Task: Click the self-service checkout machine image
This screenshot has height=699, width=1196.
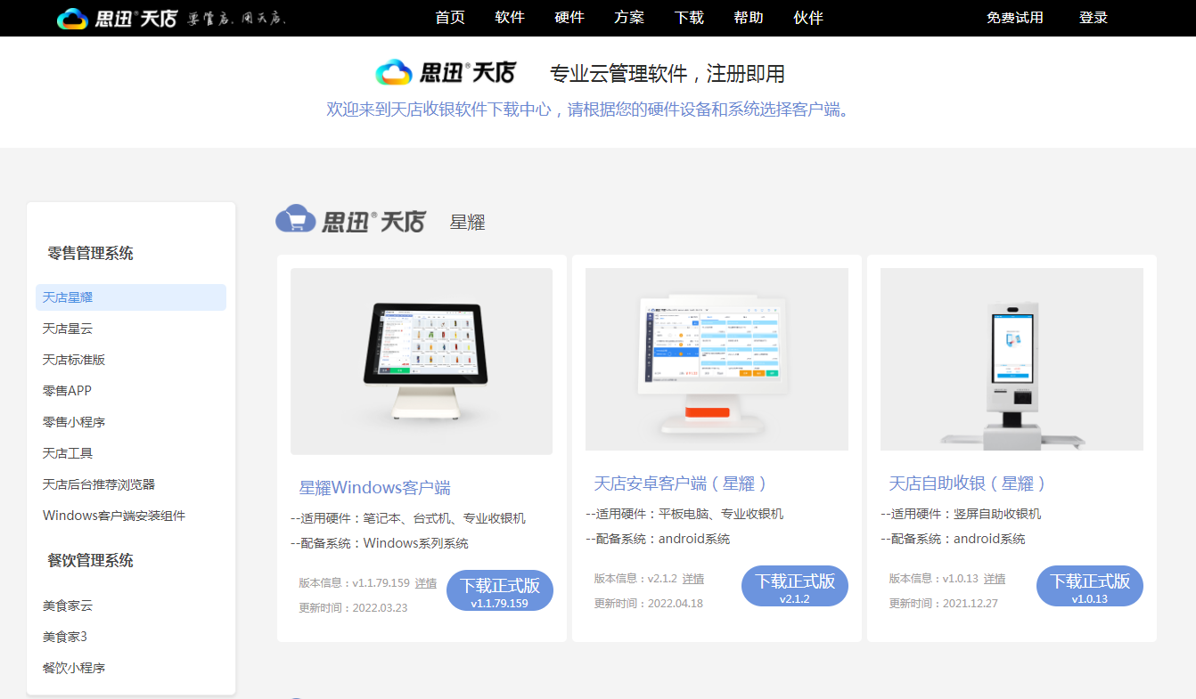Action: 1011,358
